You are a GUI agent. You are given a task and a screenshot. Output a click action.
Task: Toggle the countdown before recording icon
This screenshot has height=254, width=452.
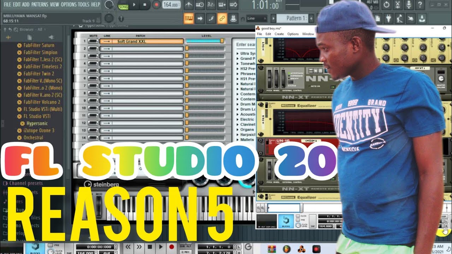(211, 5)
